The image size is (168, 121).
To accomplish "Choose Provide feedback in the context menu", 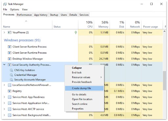I will coord(84,82).
